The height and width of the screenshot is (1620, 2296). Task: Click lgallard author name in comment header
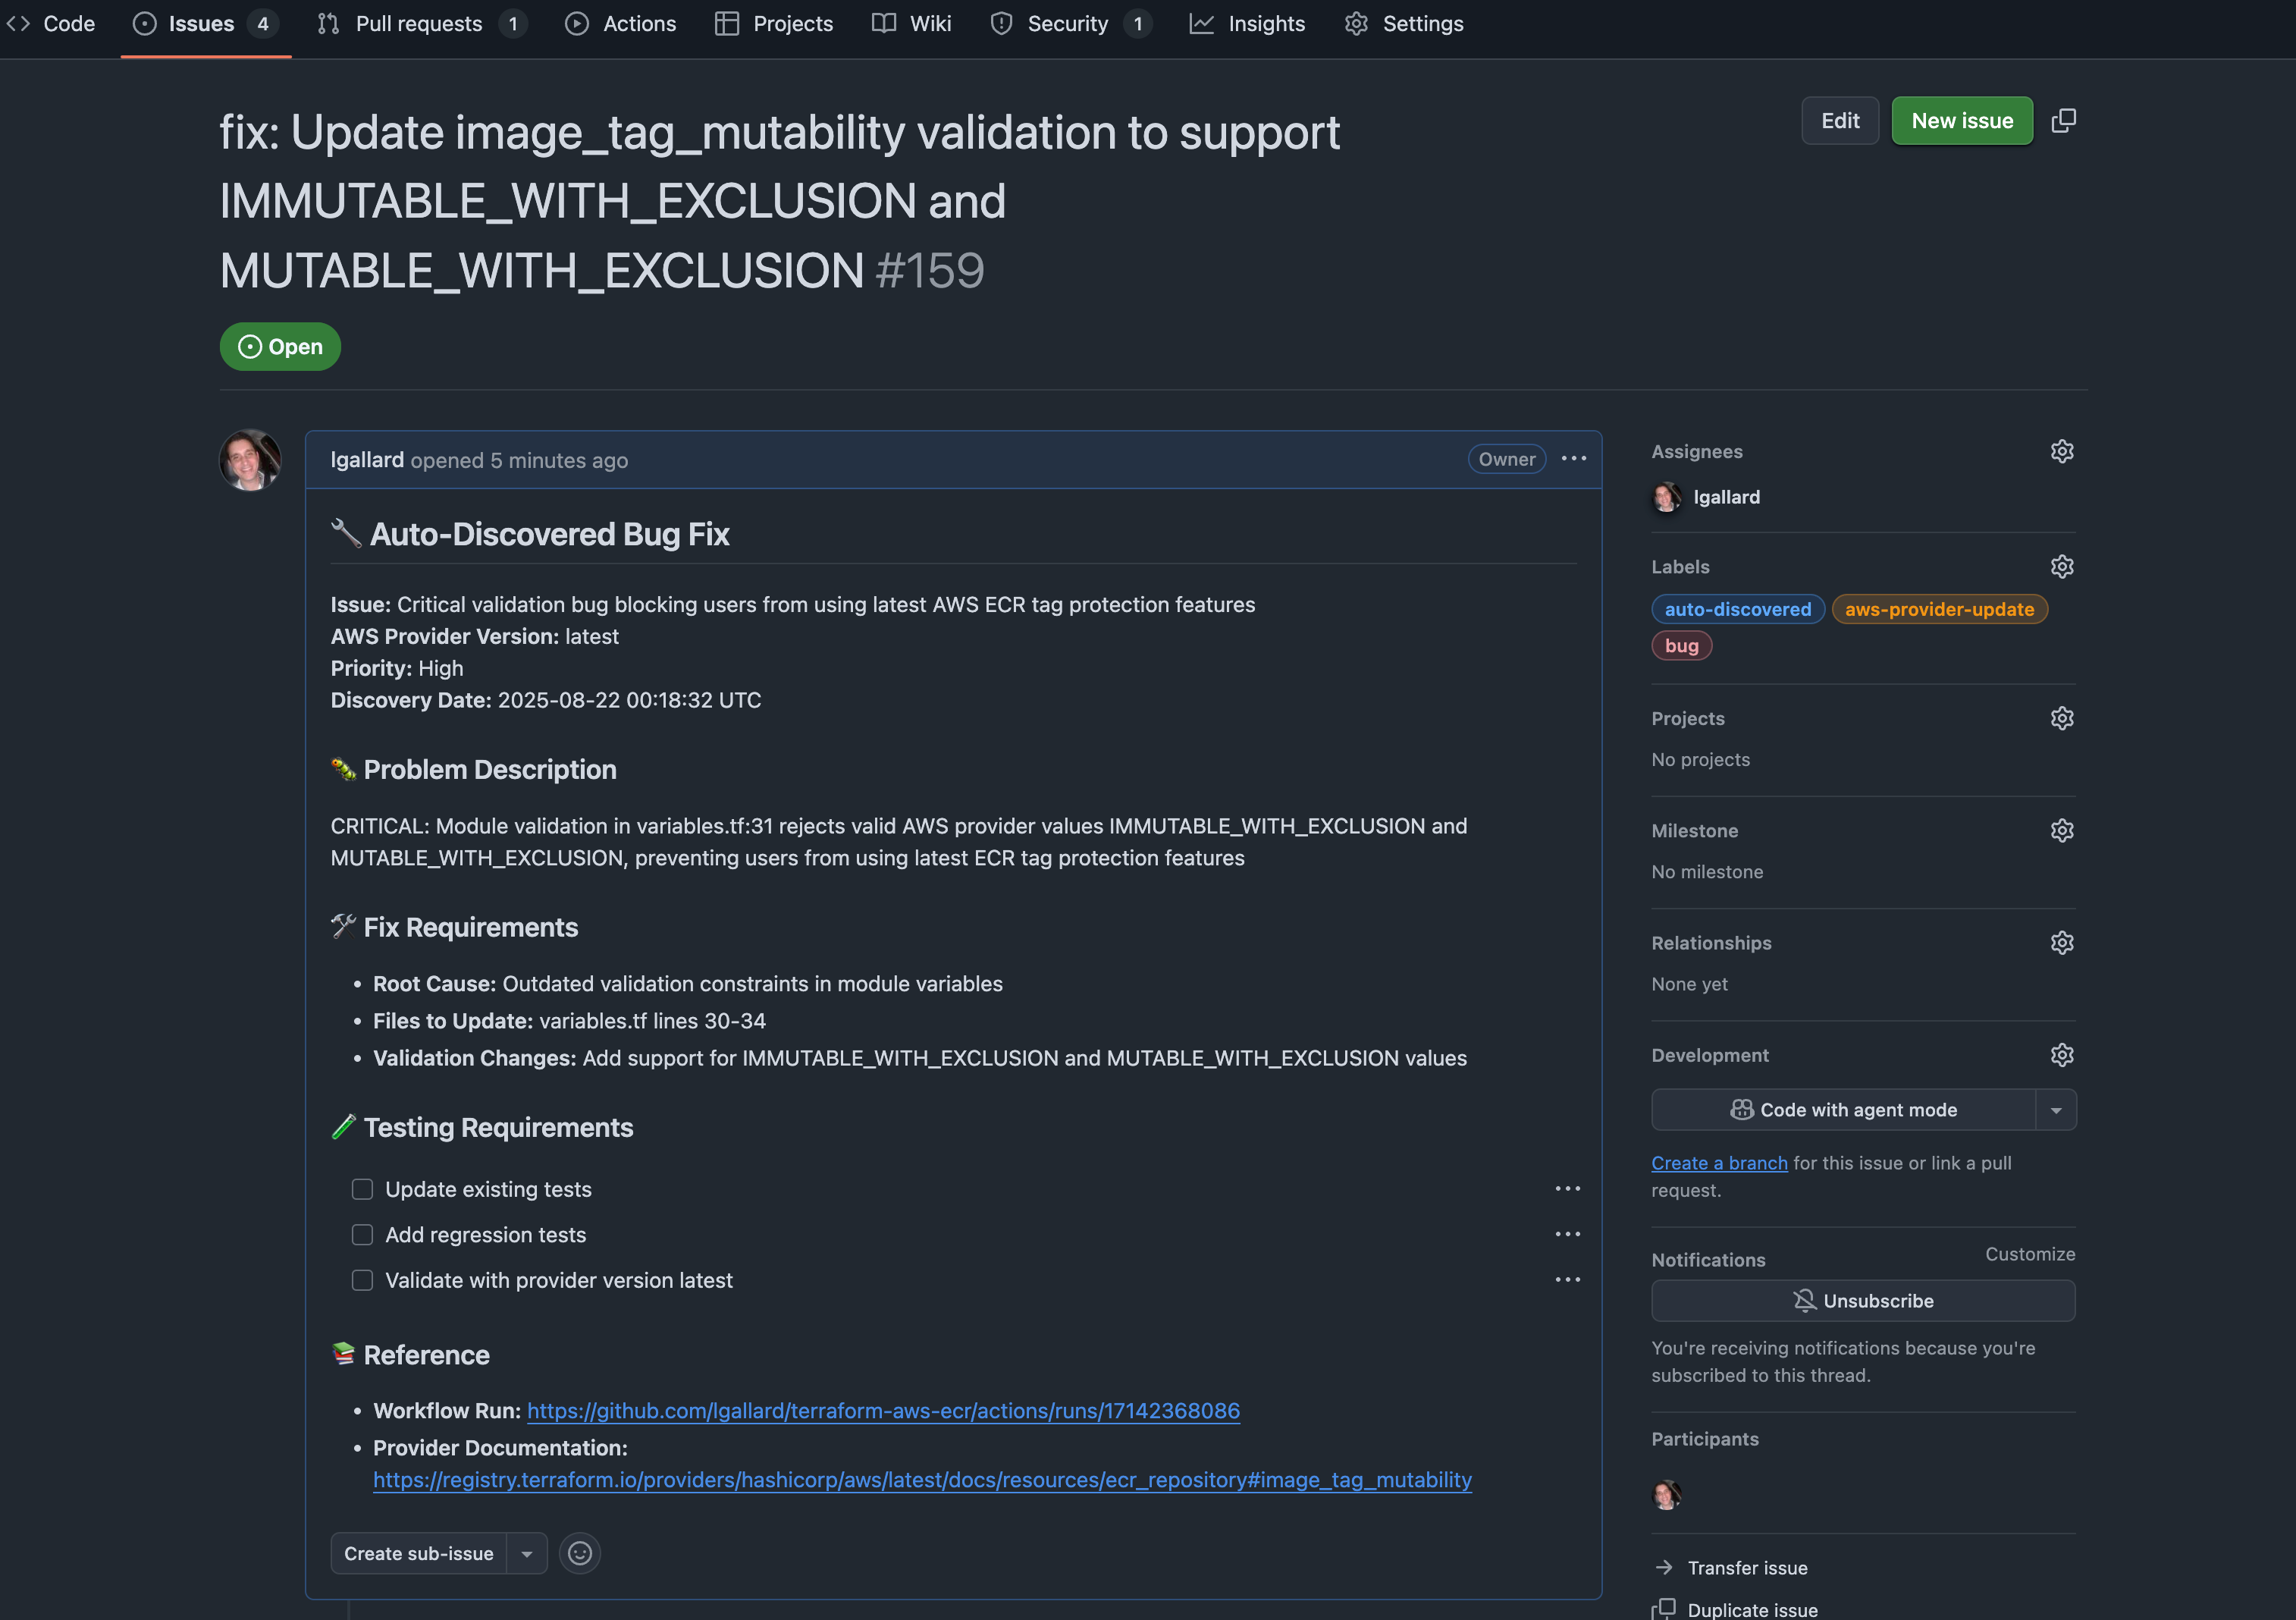(367, 460)
